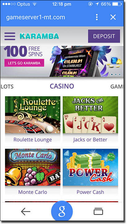Open the Roulette Lounge game thumbnail
The width and height of the screenshot is (127, 224).
pos(33,115)
